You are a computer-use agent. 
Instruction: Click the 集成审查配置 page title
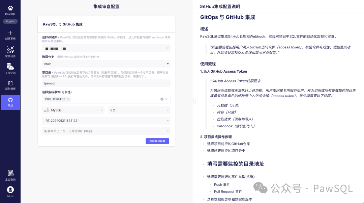click(x=106, y=6)
